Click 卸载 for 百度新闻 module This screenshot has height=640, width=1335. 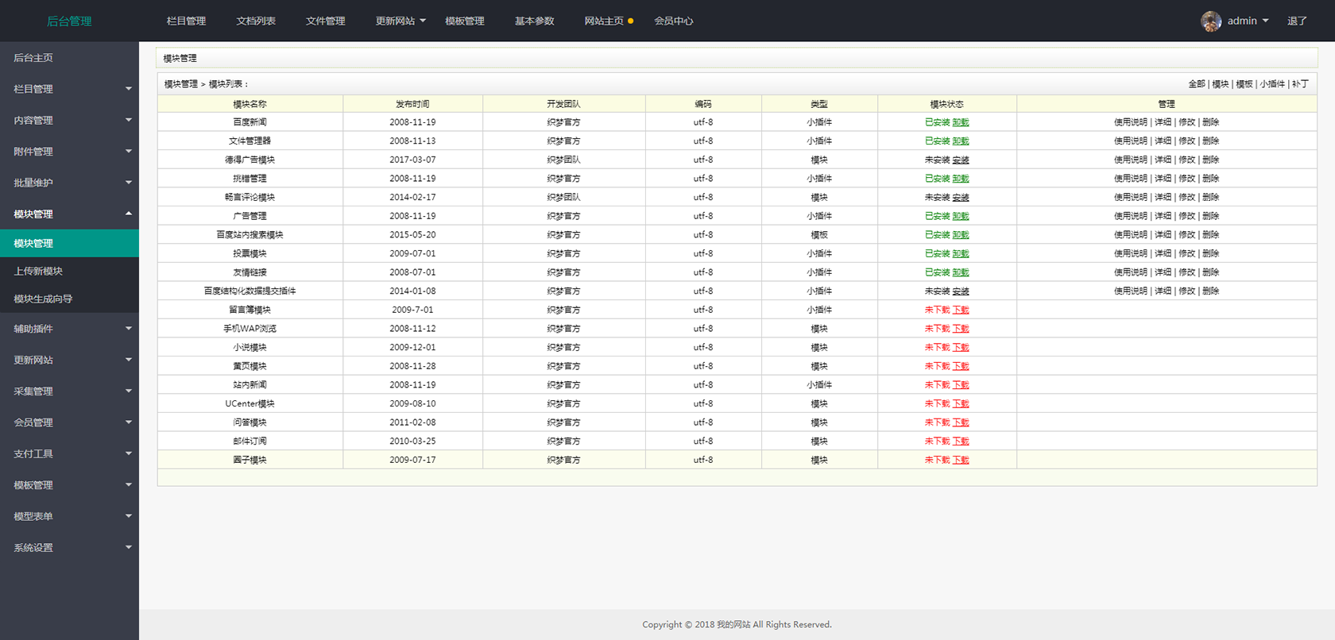click(961, 122)
